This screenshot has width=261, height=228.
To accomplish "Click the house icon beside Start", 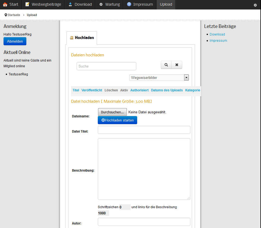I will [5, 4].
